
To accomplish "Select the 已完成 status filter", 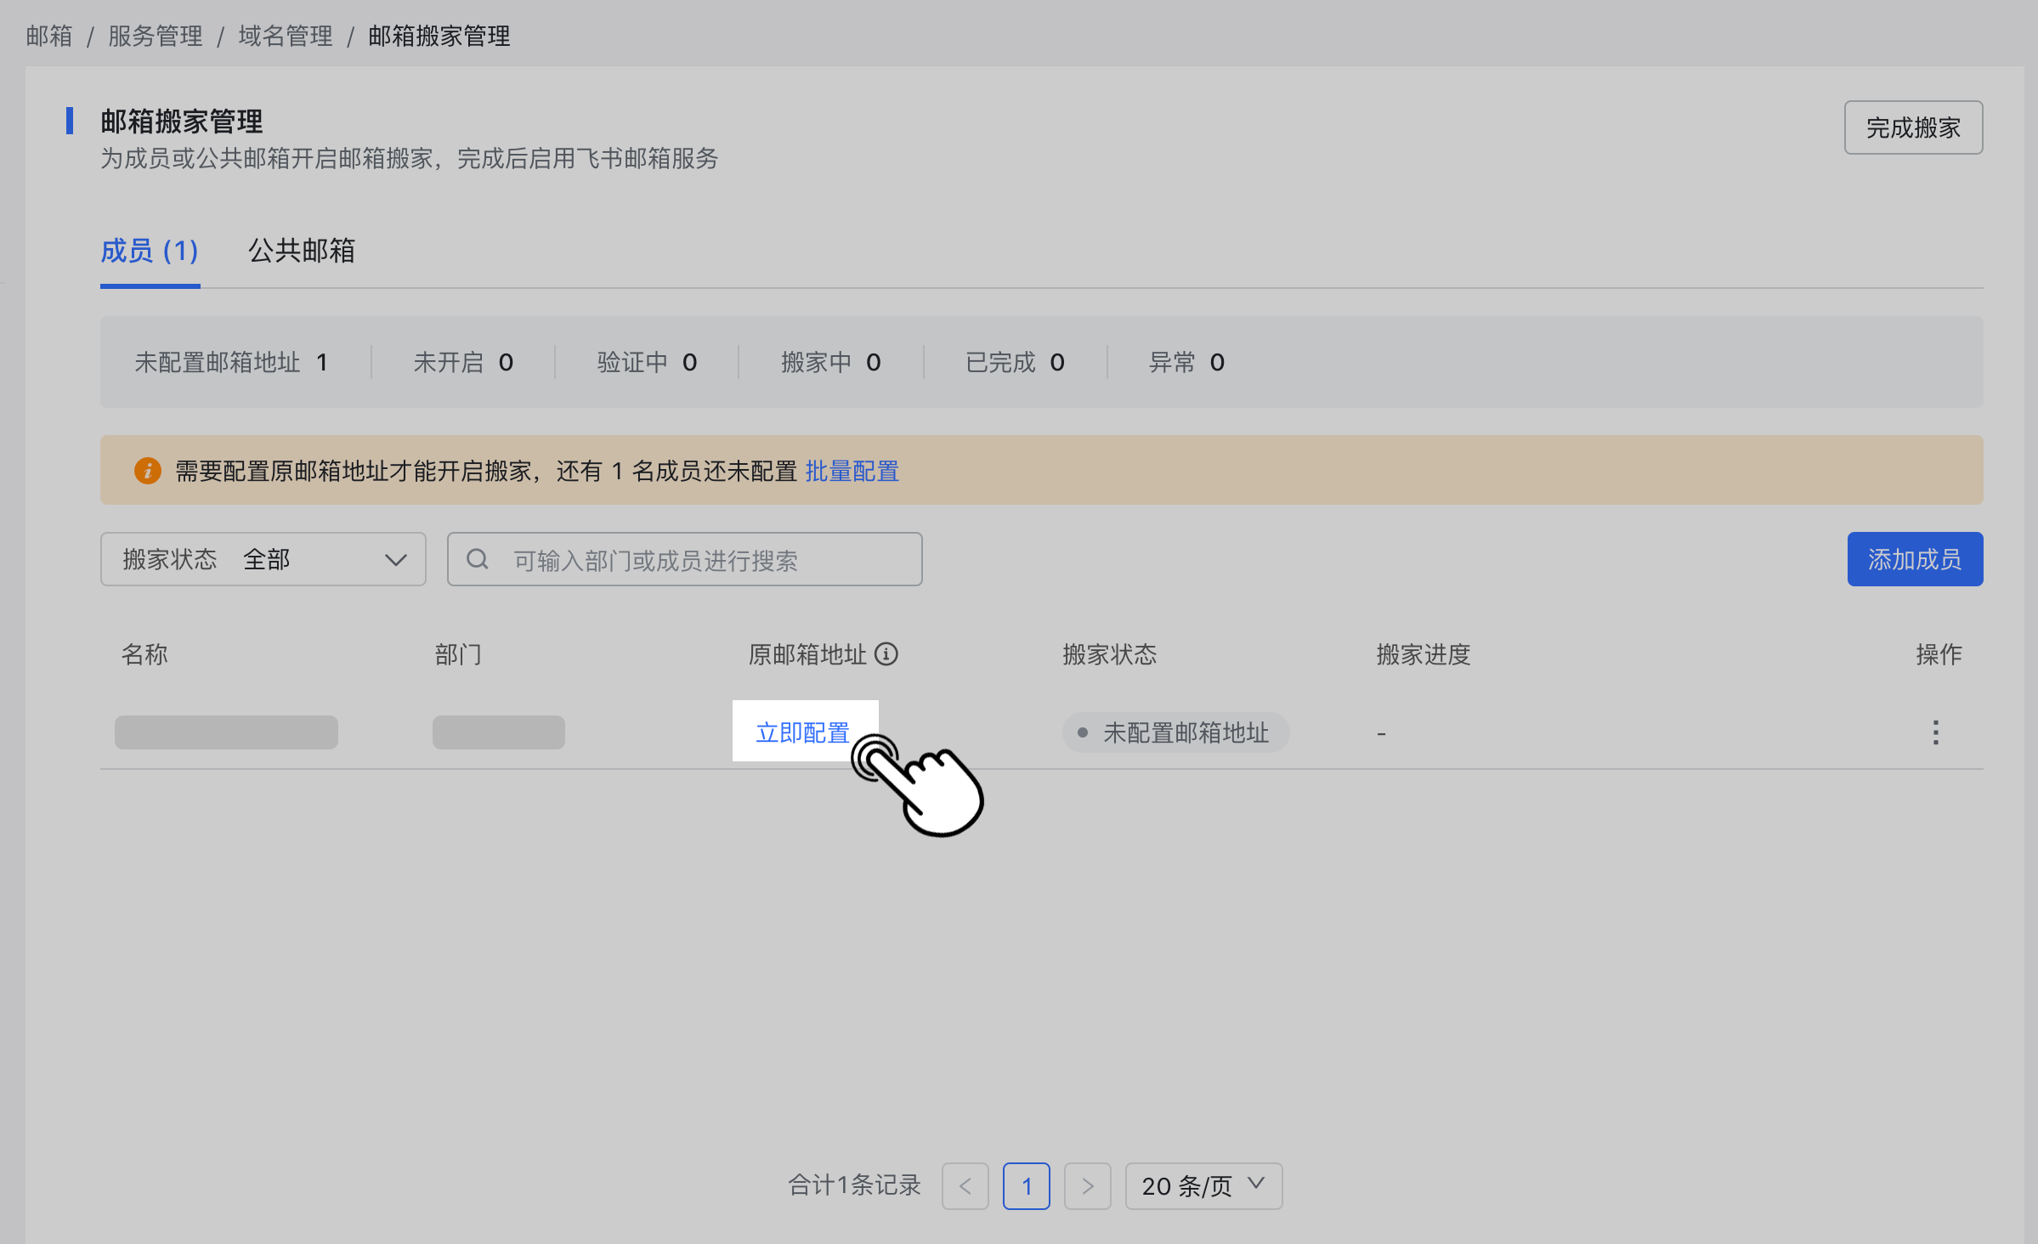I will [x=1014, y=362].
